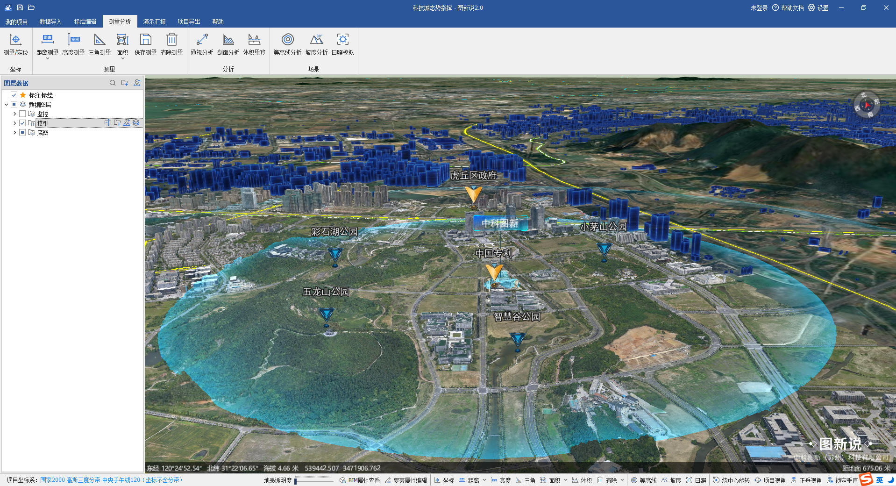Screen dimensions: 896x486
Task: Click the save icon in title bar
Action: tap(20, 7)
